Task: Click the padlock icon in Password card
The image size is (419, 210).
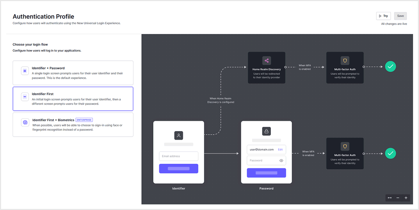Action: click(266, 131)
